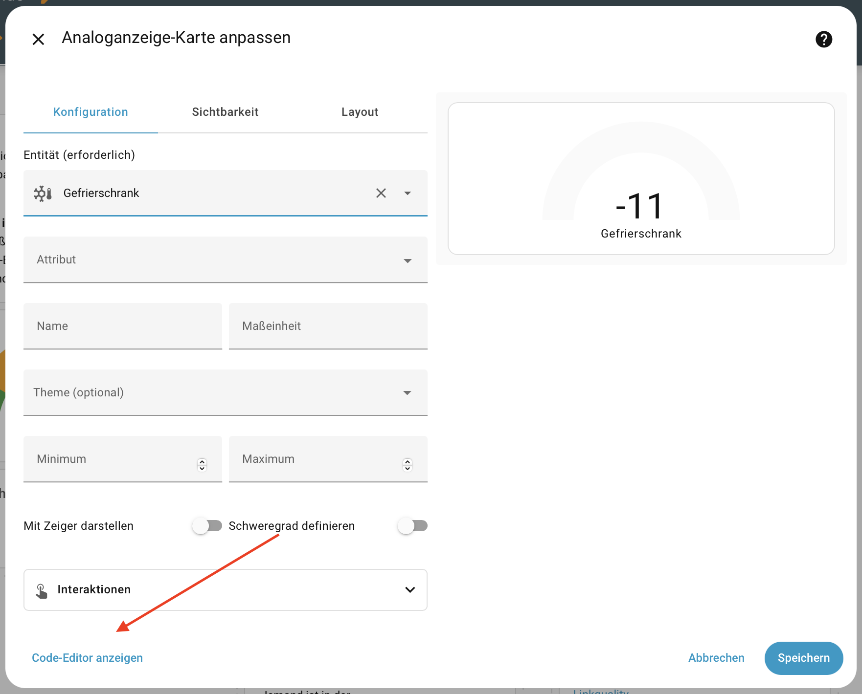
Task: Click the Interaktionen hand pointer icon
Action: 42,590
